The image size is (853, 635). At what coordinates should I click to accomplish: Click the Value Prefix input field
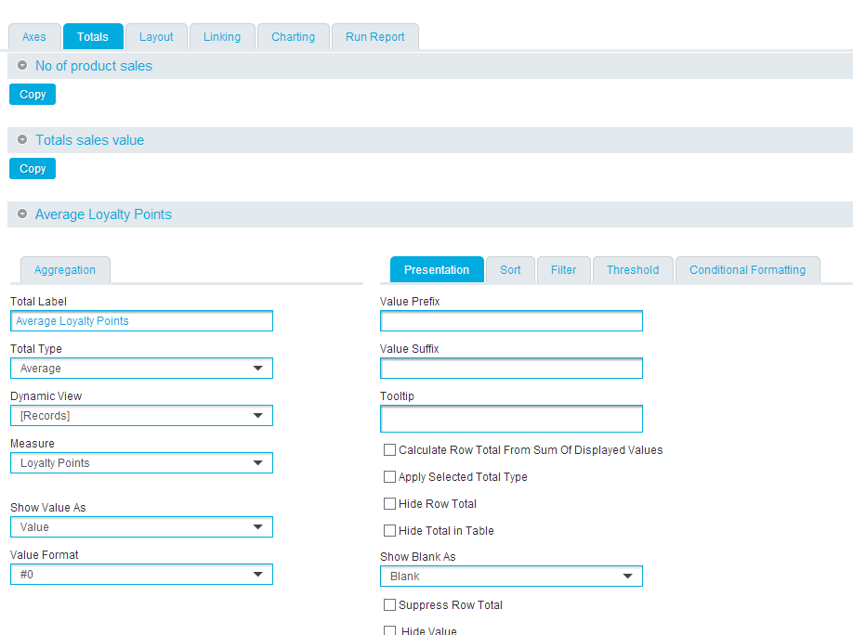[511, 321]
